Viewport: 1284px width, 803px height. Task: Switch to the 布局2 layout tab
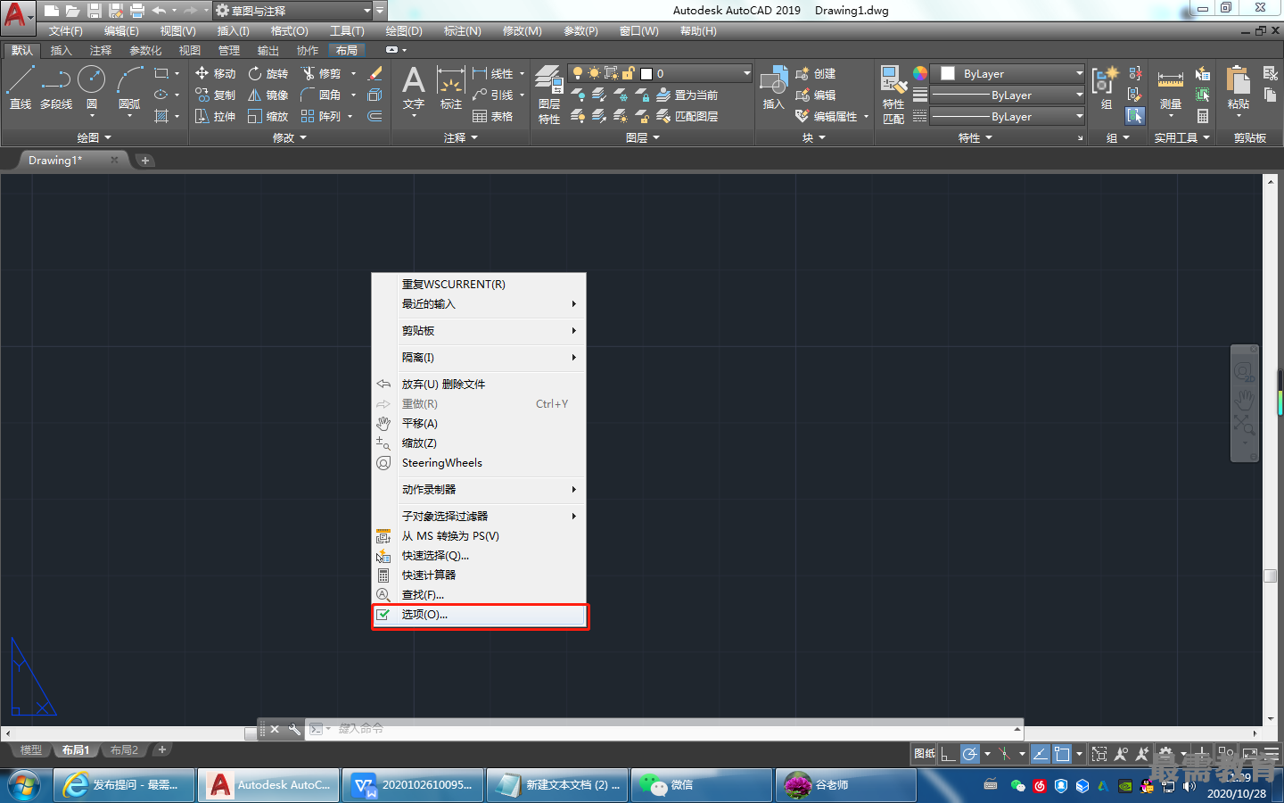tap(124, 750)
